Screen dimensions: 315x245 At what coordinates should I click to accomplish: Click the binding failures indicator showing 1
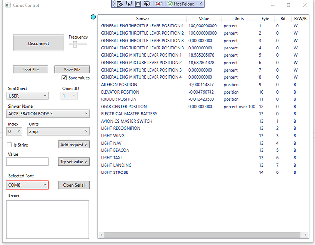(x=159, y=4)
